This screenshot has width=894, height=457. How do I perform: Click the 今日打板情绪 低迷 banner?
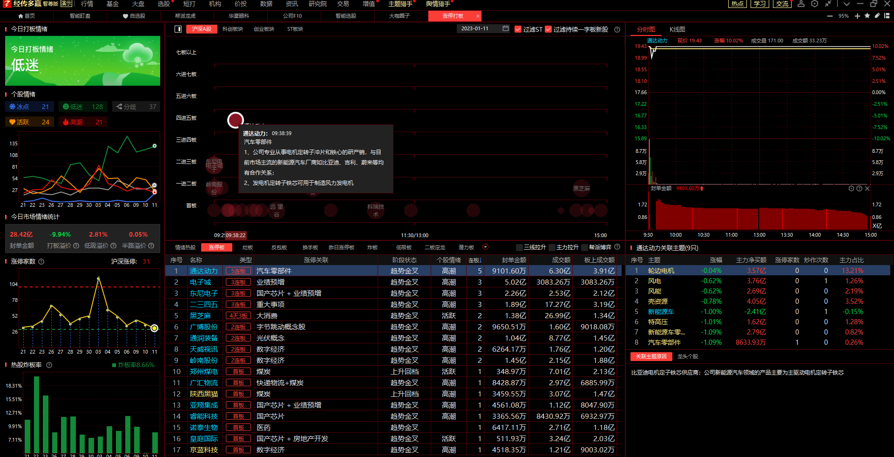pos(82,61)
